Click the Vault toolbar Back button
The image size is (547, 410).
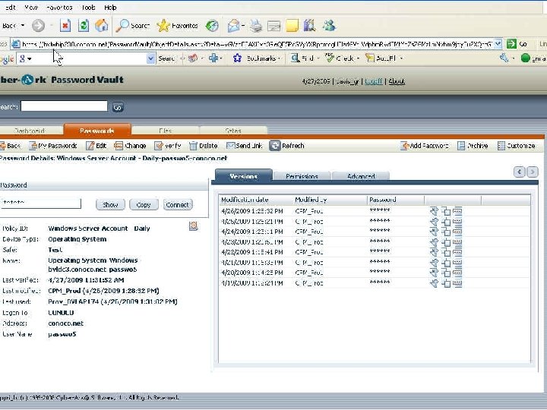point(10,146)
